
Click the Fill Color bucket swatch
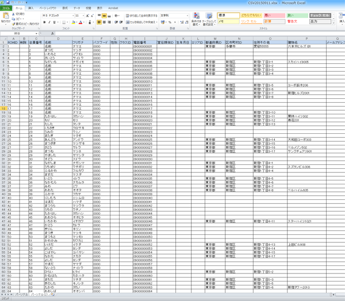(x=73, y=22)
